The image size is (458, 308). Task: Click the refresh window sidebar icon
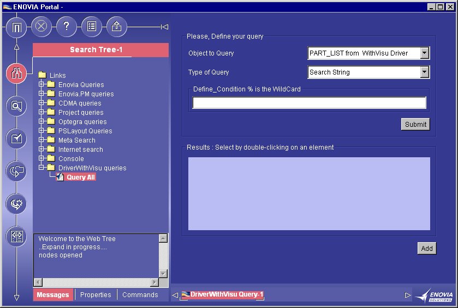click(16, 171)
